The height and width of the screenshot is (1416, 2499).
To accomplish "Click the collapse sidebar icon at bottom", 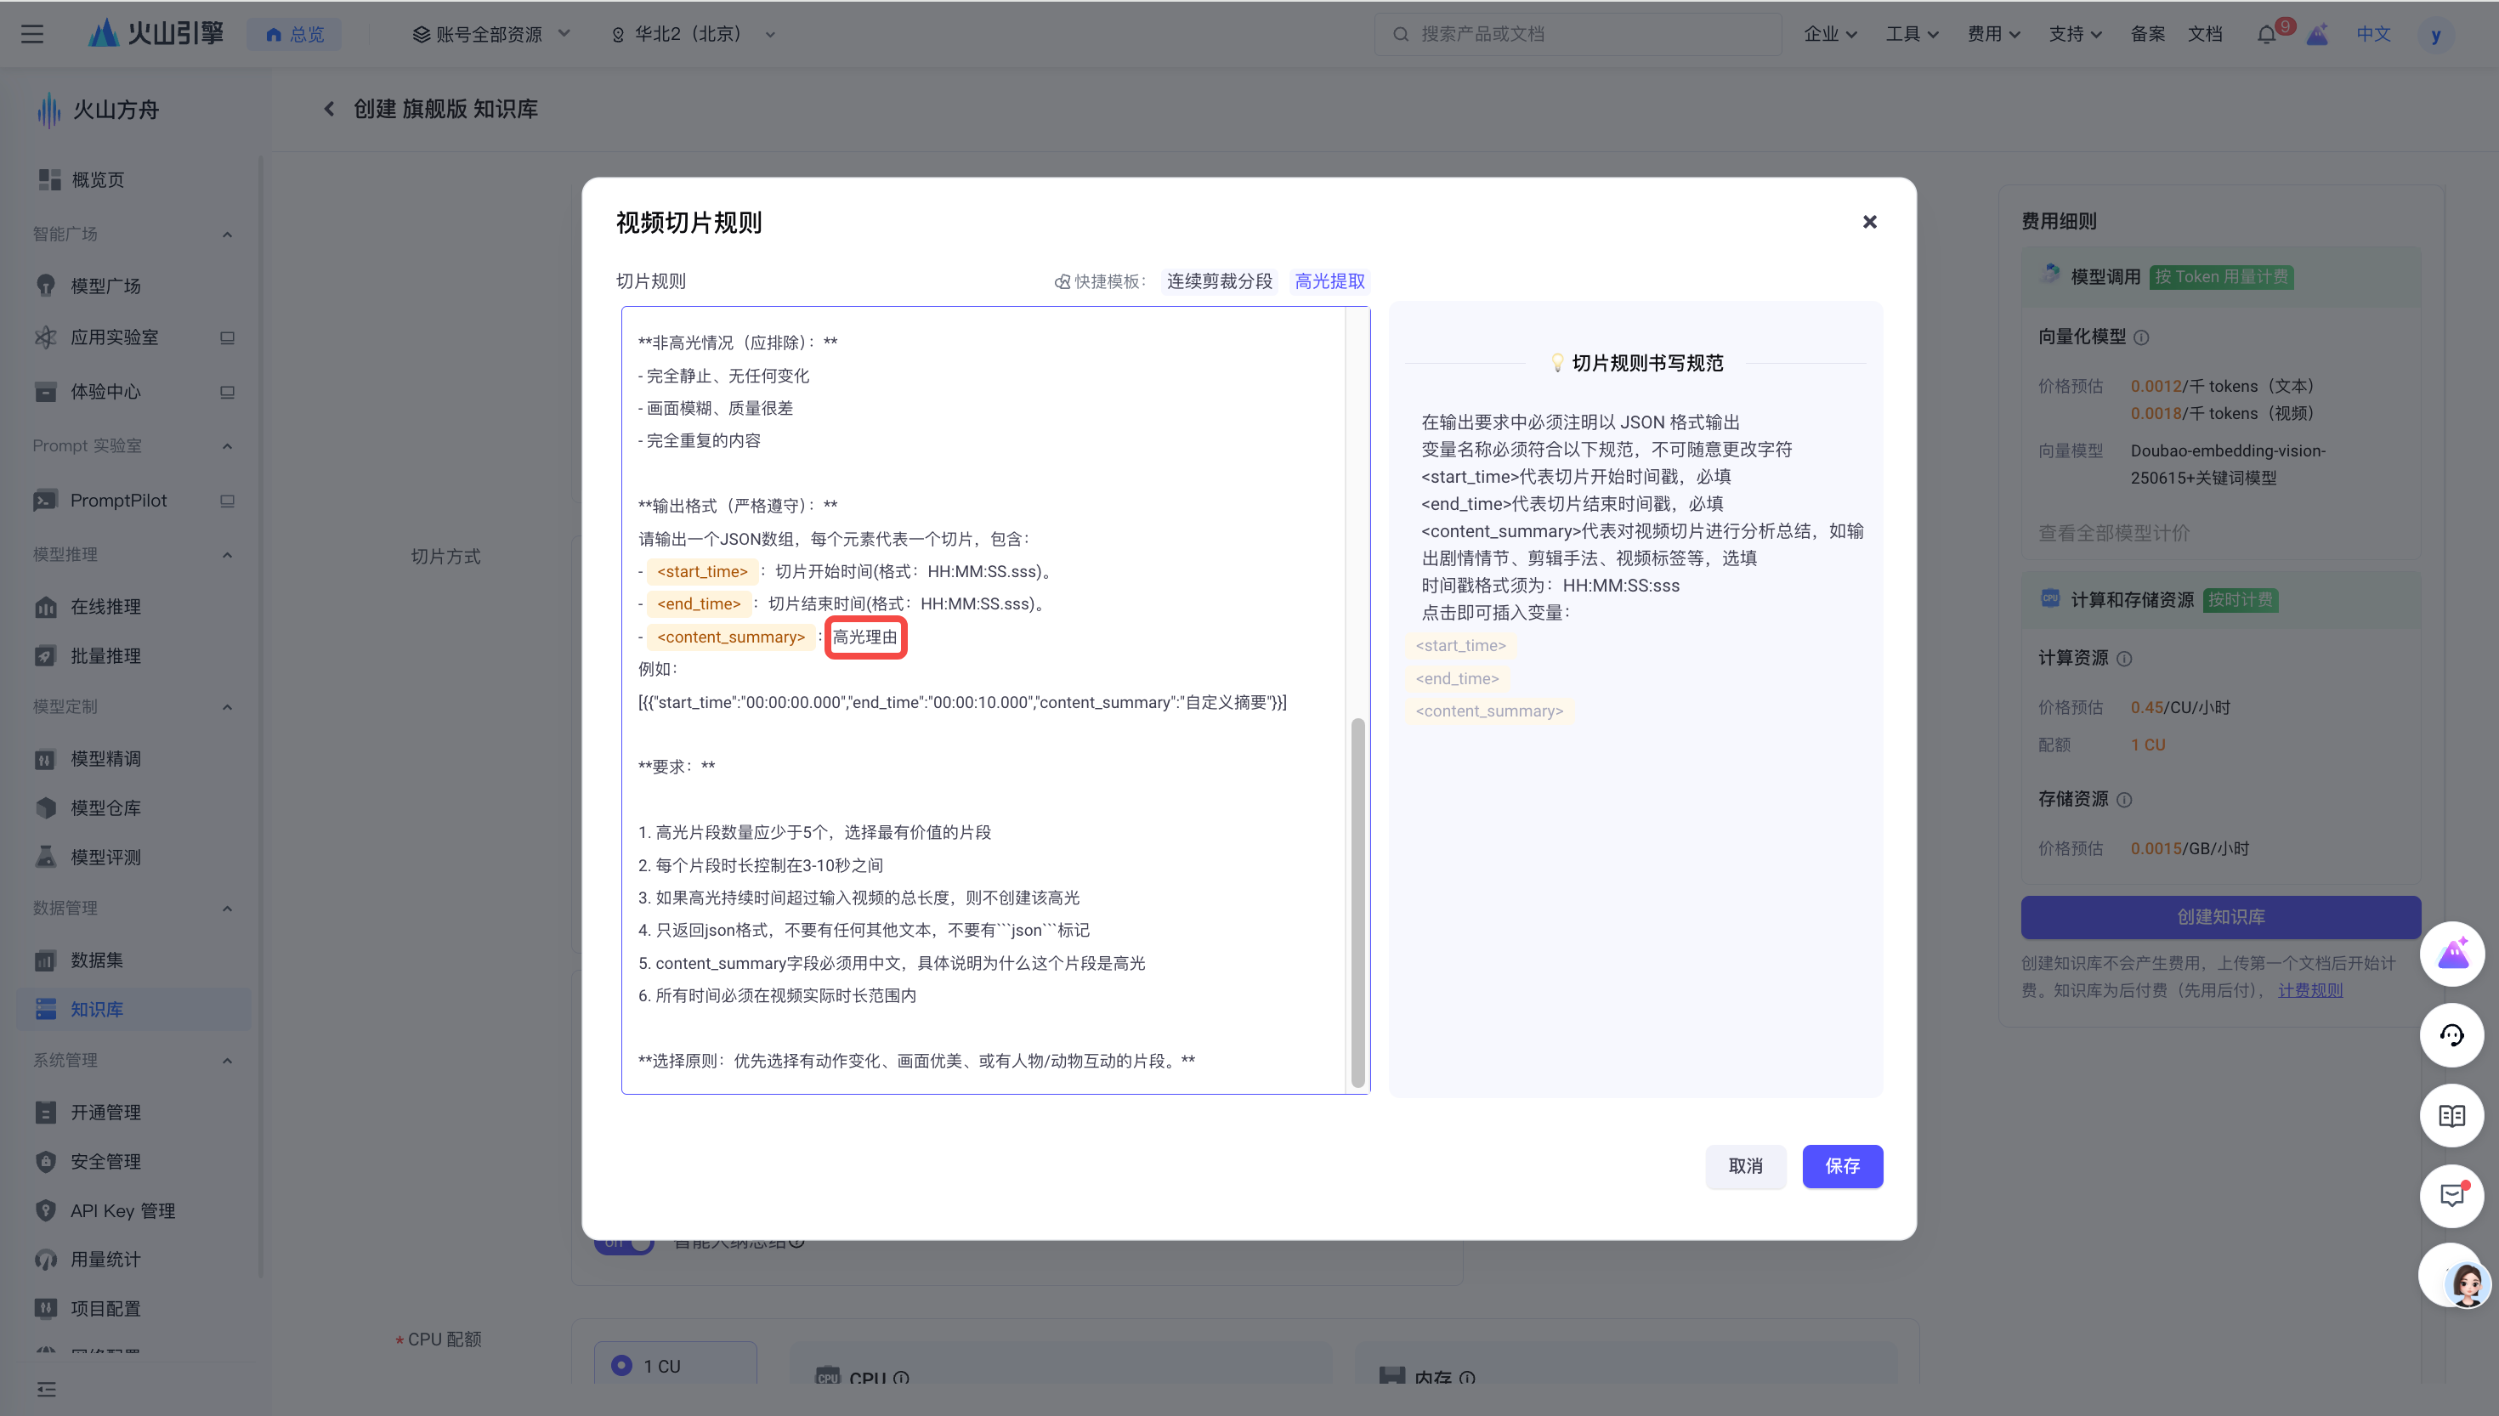I will 46,1389.
